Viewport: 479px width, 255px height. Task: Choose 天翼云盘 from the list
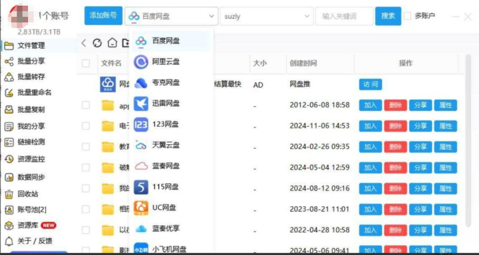tap(166, 145)
